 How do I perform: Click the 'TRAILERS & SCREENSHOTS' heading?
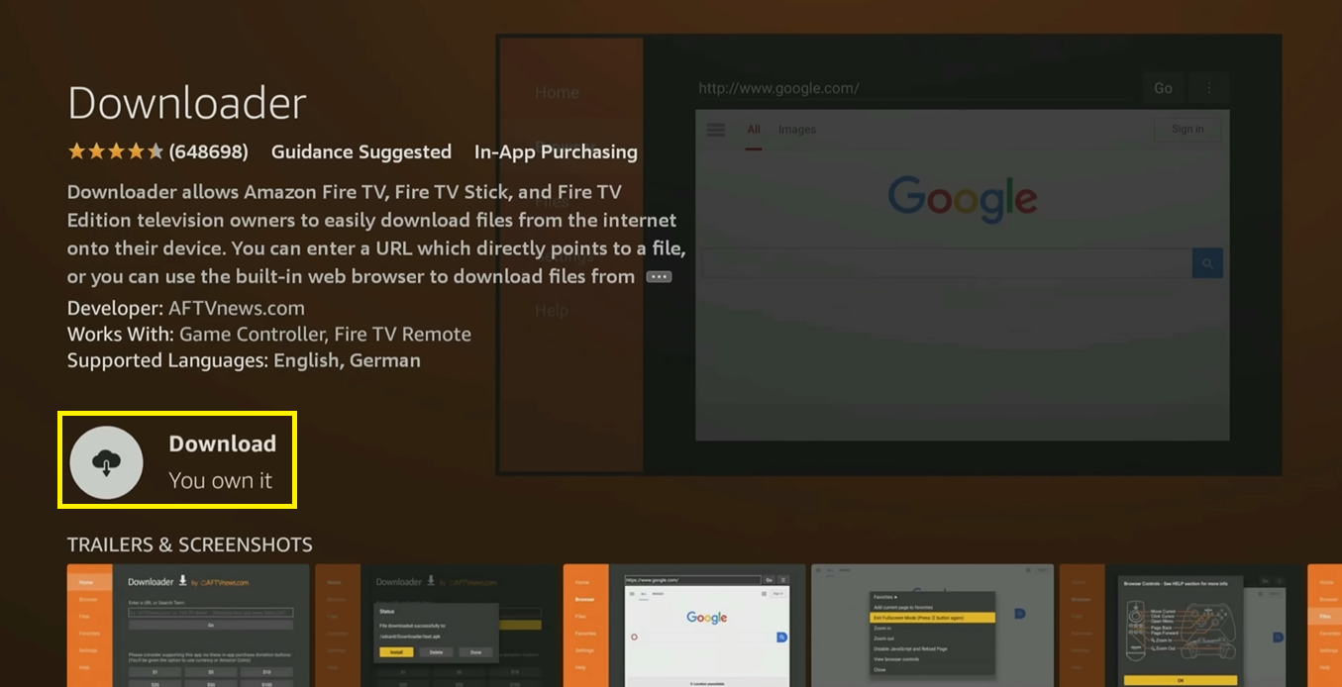(190, 544)
